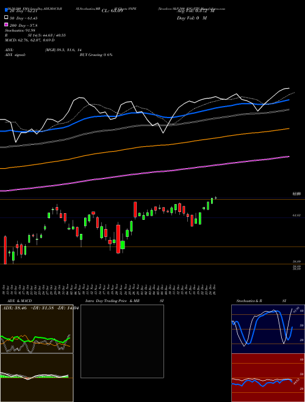The width and height of the screenshot is (305, 402).
Task: Click the tall red candle at chart start
Action: pos(5,250)
